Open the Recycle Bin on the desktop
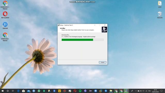The width and height of the screenshot is (165, 93). point(160,15)
